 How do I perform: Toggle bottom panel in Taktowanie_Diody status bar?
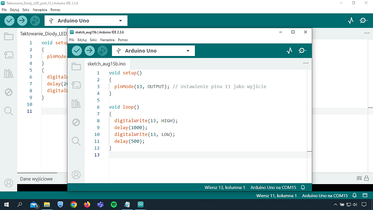[365, 196]
